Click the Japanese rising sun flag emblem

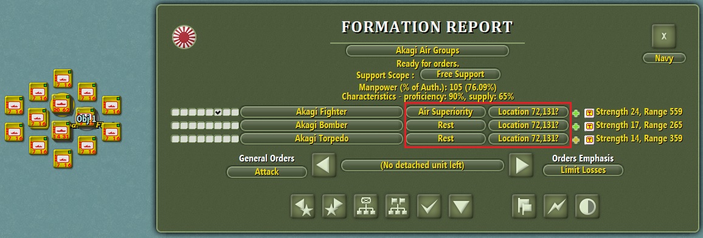(x=184, y=37)
